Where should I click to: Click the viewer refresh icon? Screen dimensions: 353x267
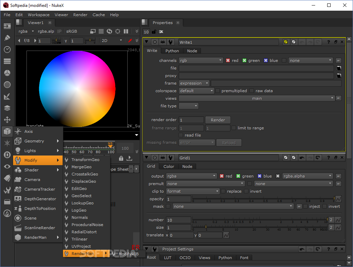109,31
